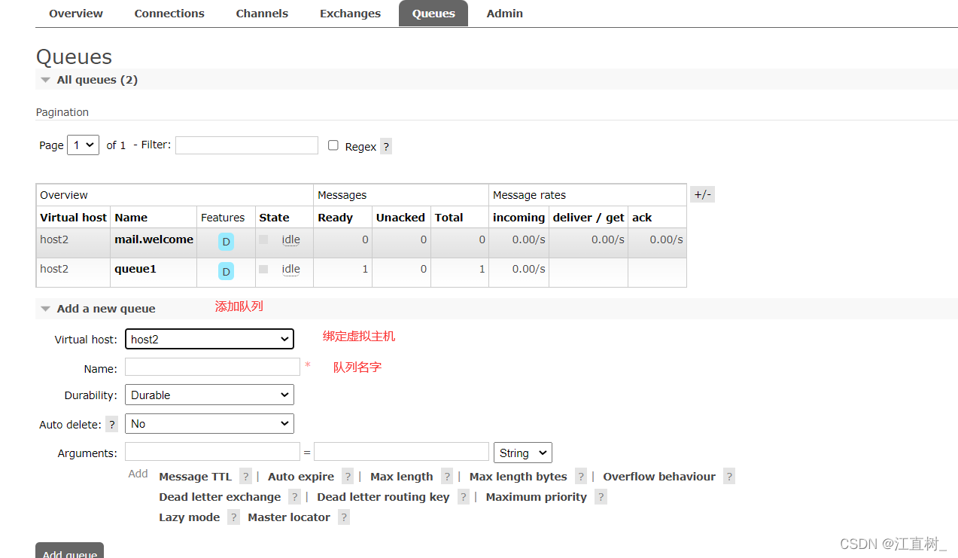
Task: Click the queue Filter input field
Action: (247, 145)
